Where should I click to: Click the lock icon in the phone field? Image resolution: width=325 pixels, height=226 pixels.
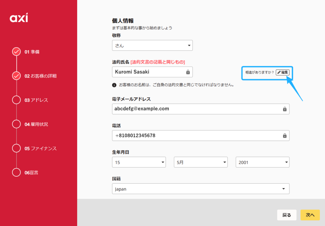(285, 136)
